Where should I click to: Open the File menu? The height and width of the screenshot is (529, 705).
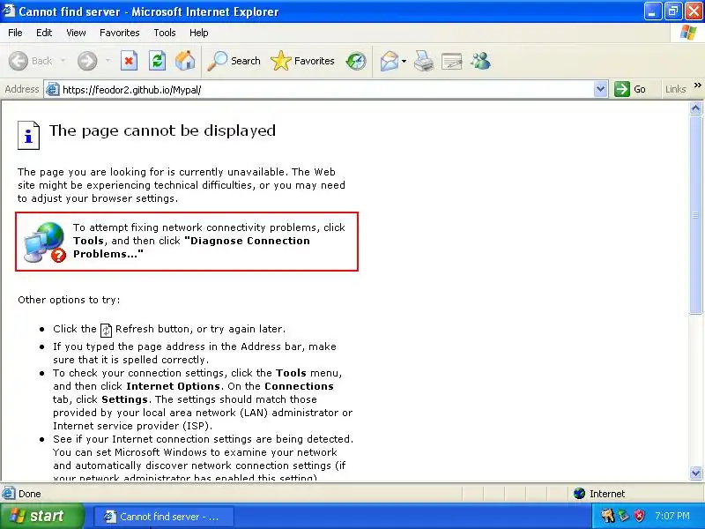point(15,33)
